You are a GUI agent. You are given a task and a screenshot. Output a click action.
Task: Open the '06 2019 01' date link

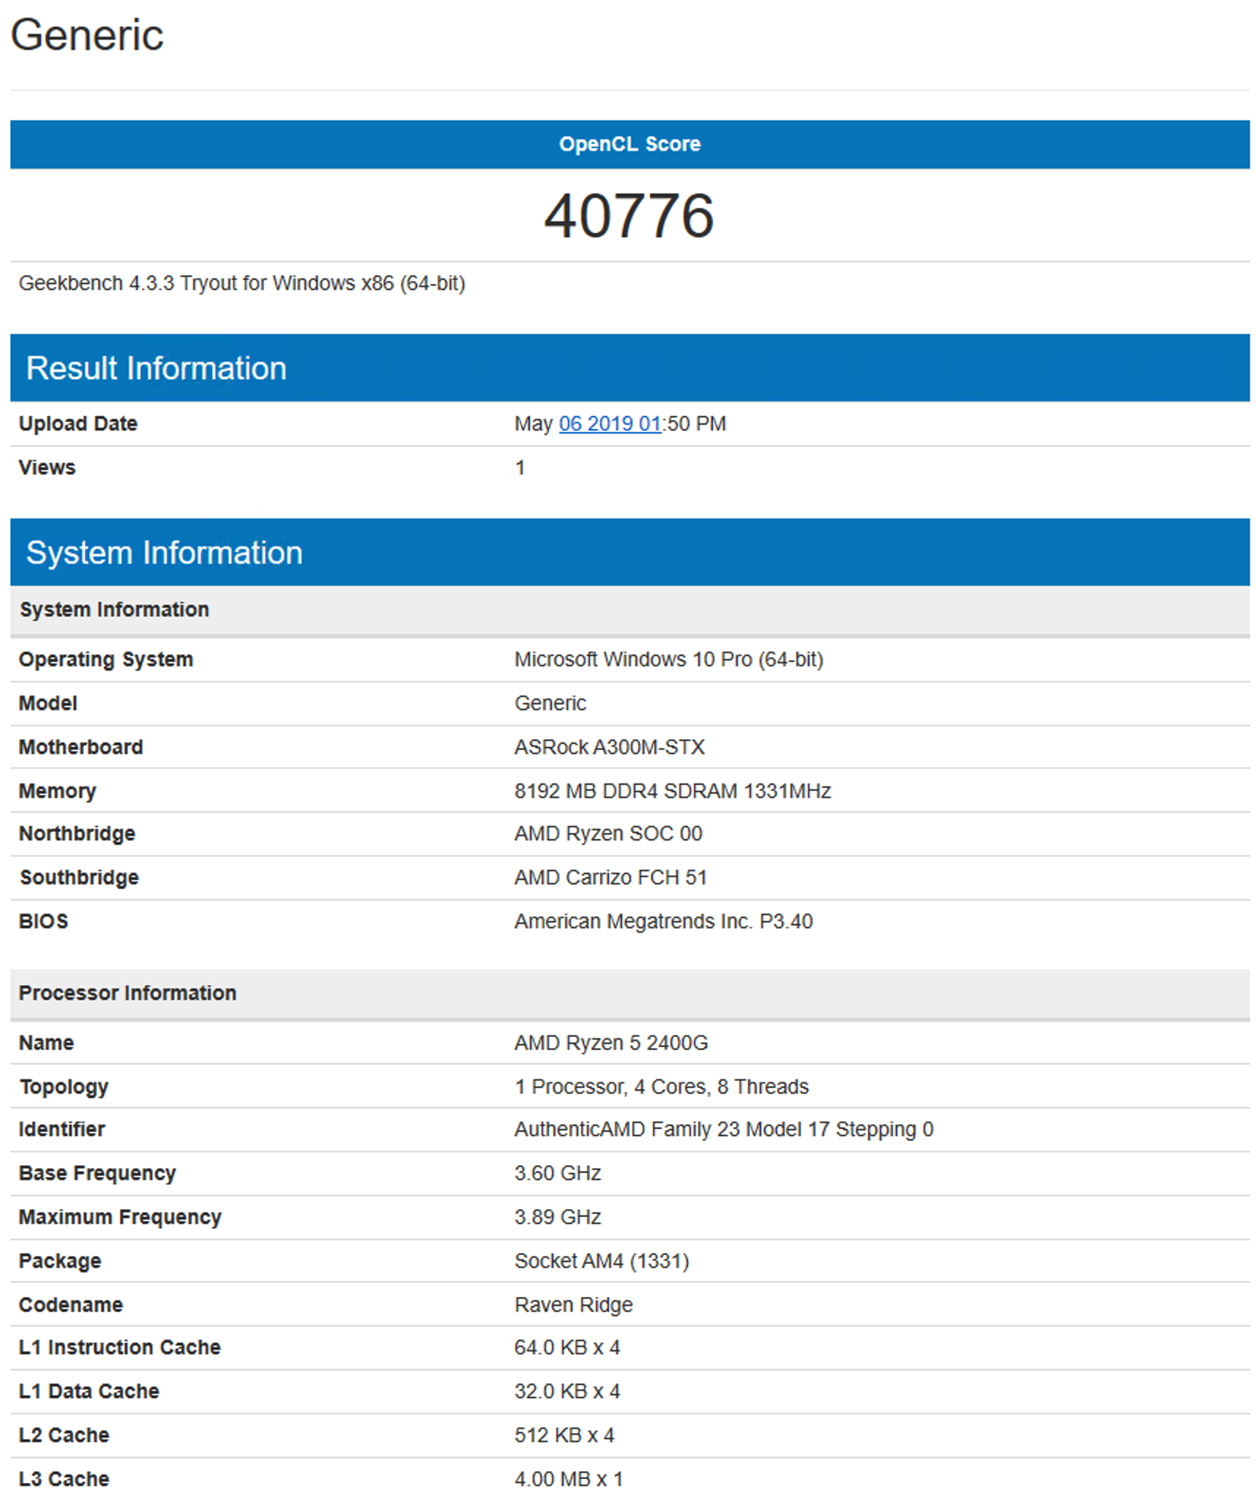pos(610,424)
